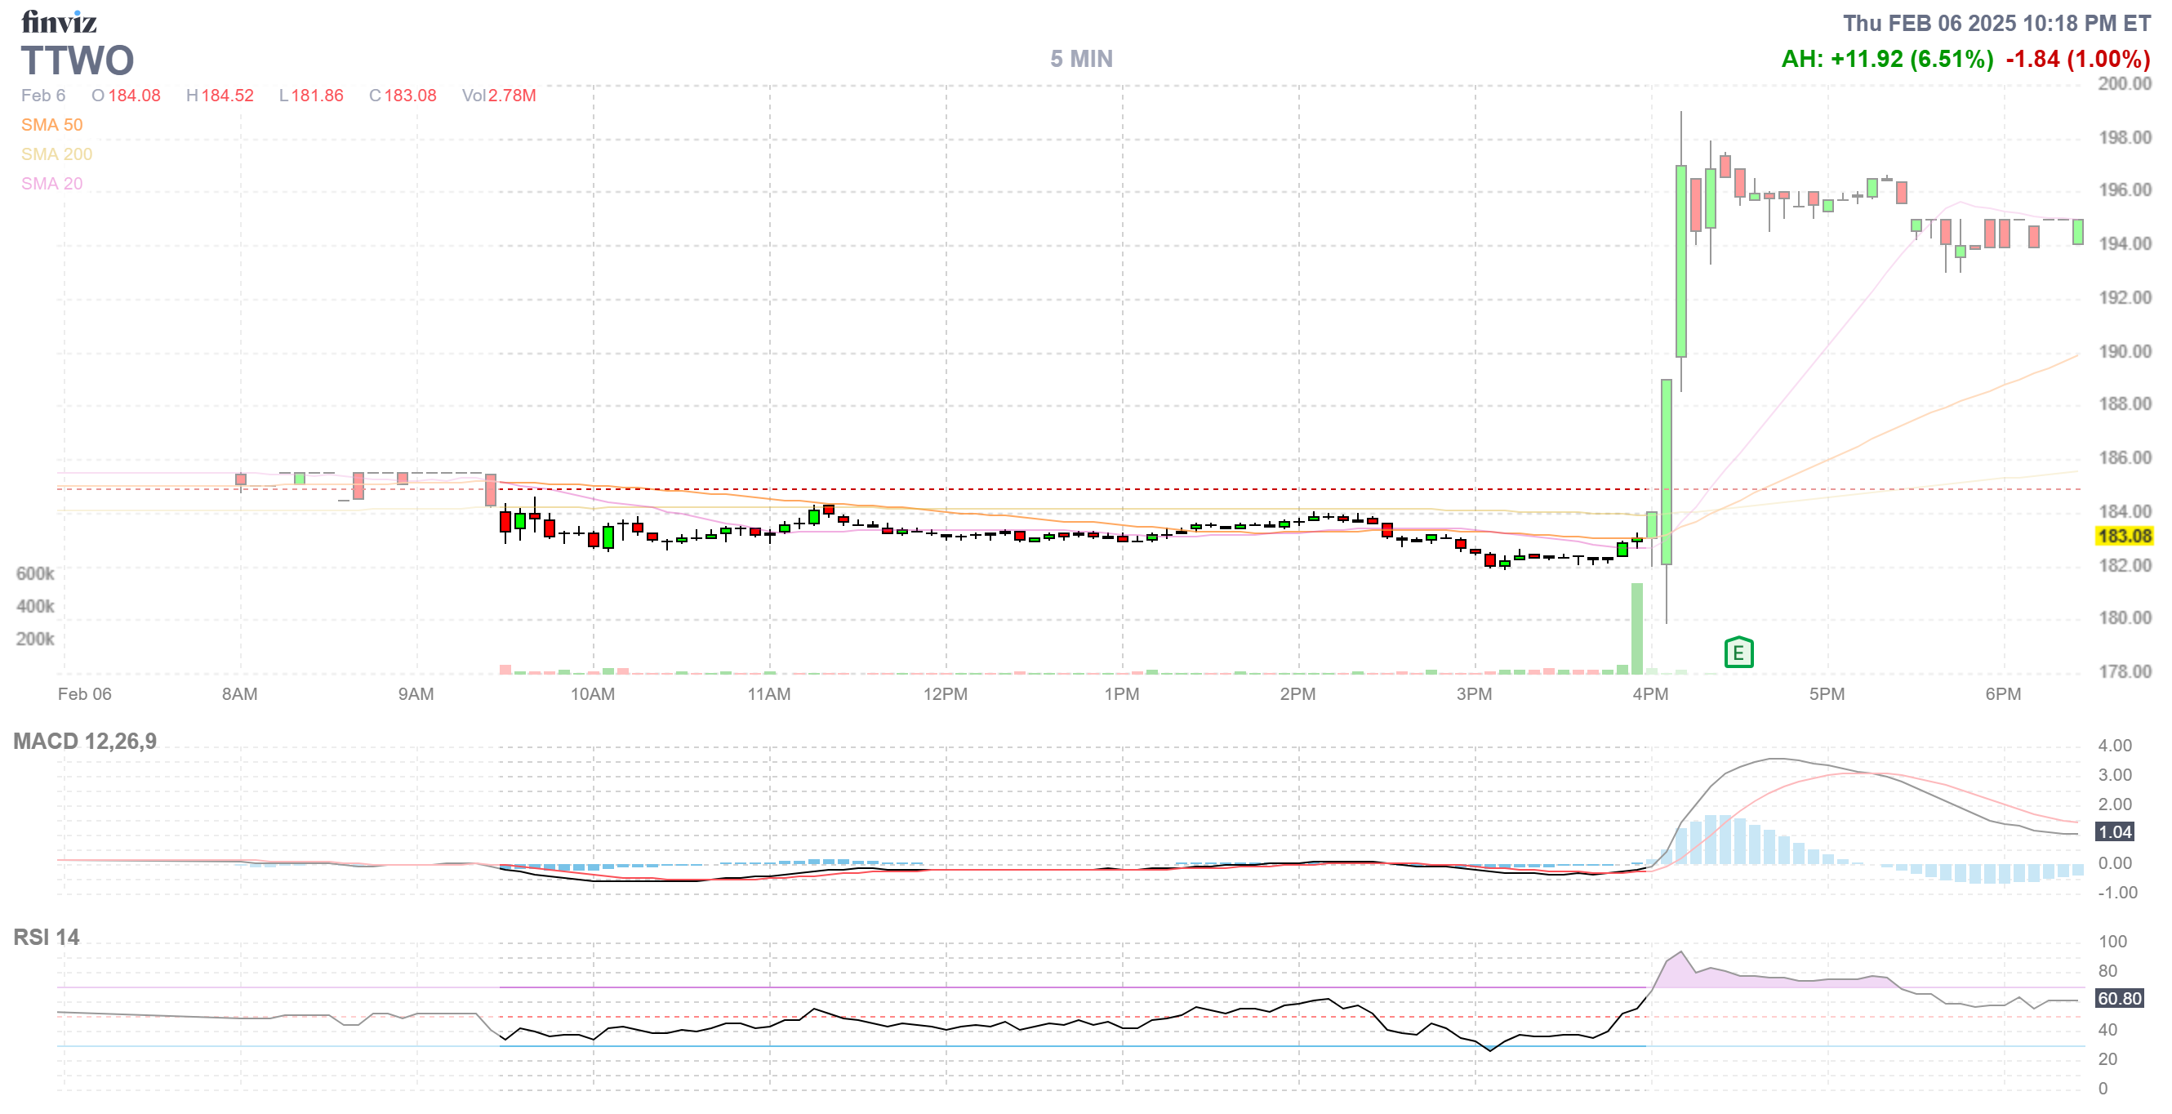Click the TTWO ticker symbol
Image resolution: width=2172 pixels, height=1114 pixels.
click(x=78, y=60)
